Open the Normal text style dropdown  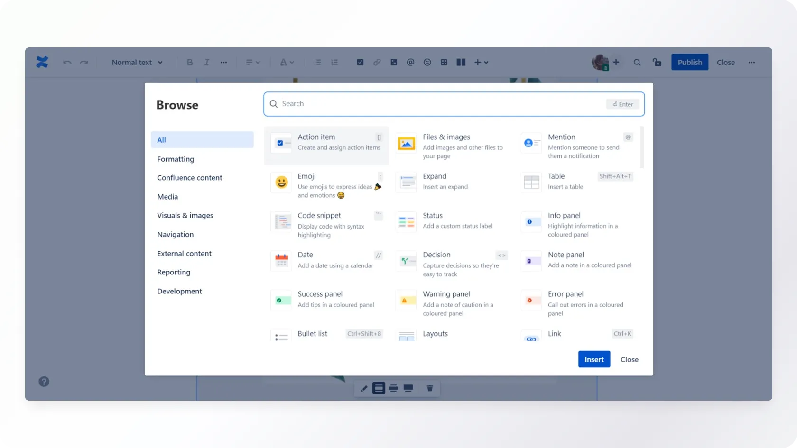pyautogui.click(x=137, y=62)
